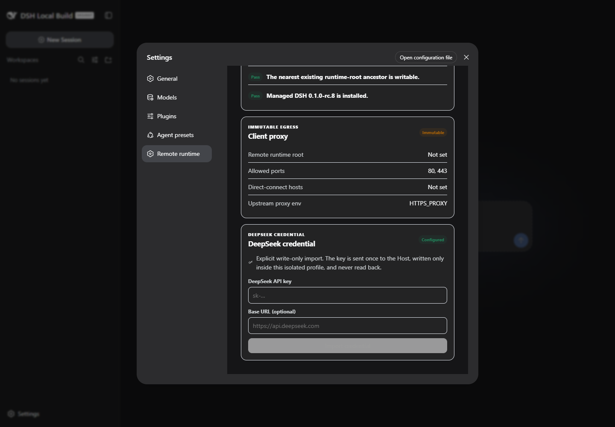Switch to the Models settings tab
This screenshot has height=427, width=615.
point(177,97)
